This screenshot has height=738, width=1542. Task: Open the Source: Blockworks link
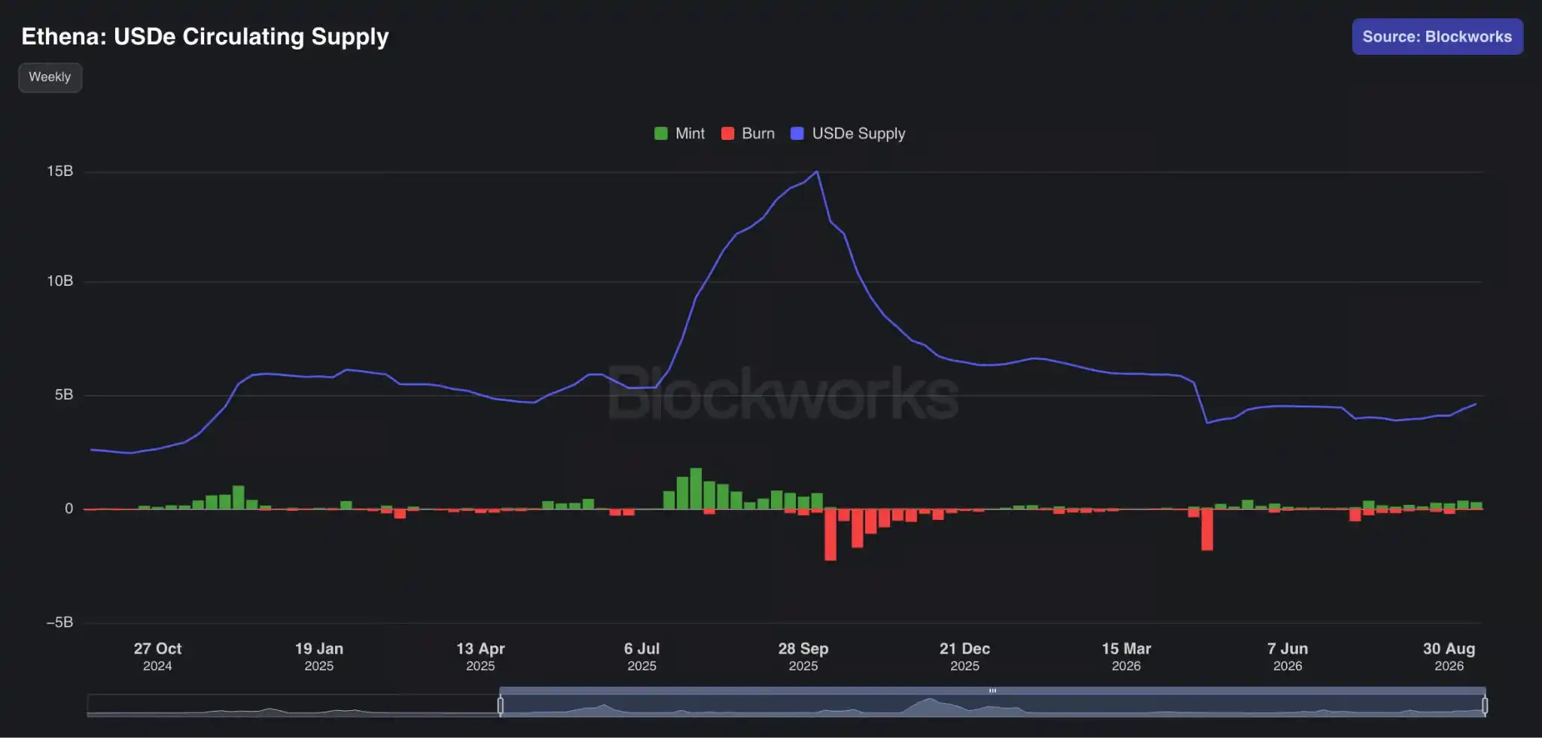[x=1437, y=37]
